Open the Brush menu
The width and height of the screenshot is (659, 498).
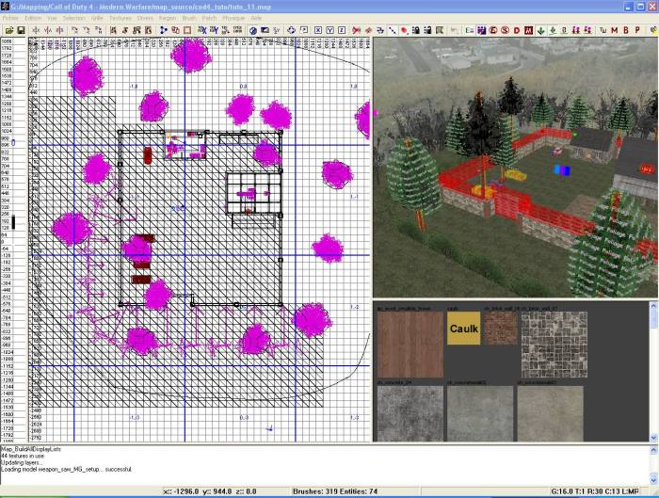[189, 18]
